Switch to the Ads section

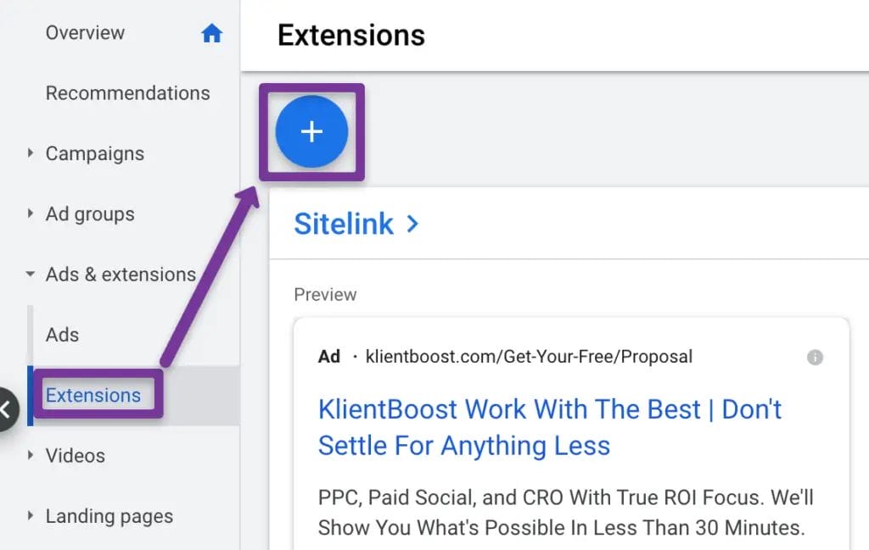(61, 334)
